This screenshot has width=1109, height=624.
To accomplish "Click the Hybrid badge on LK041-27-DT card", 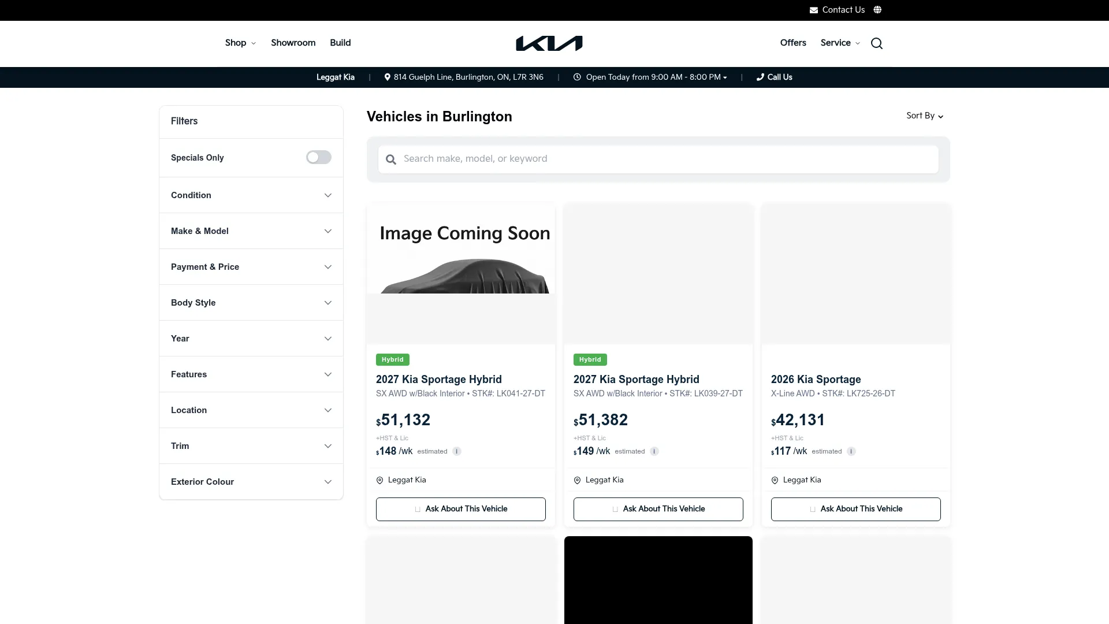I will (x=393, y=359).
